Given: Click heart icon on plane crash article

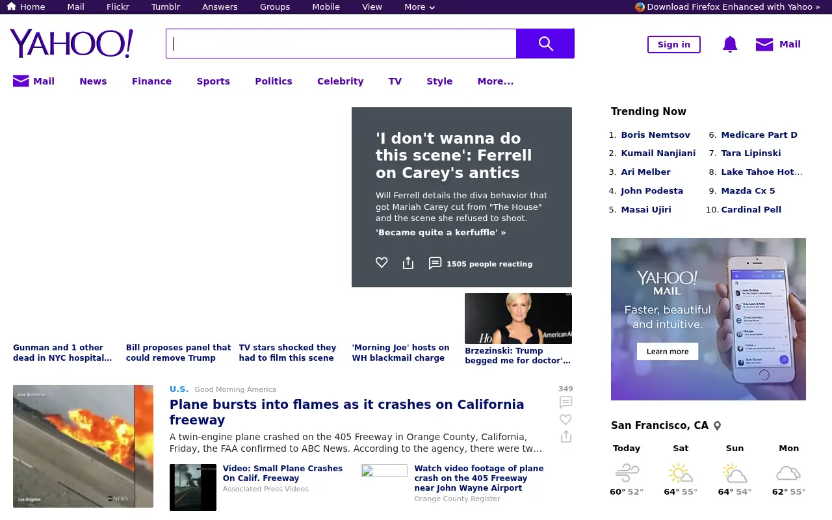Looking at the screenshot, I should 565,420.
